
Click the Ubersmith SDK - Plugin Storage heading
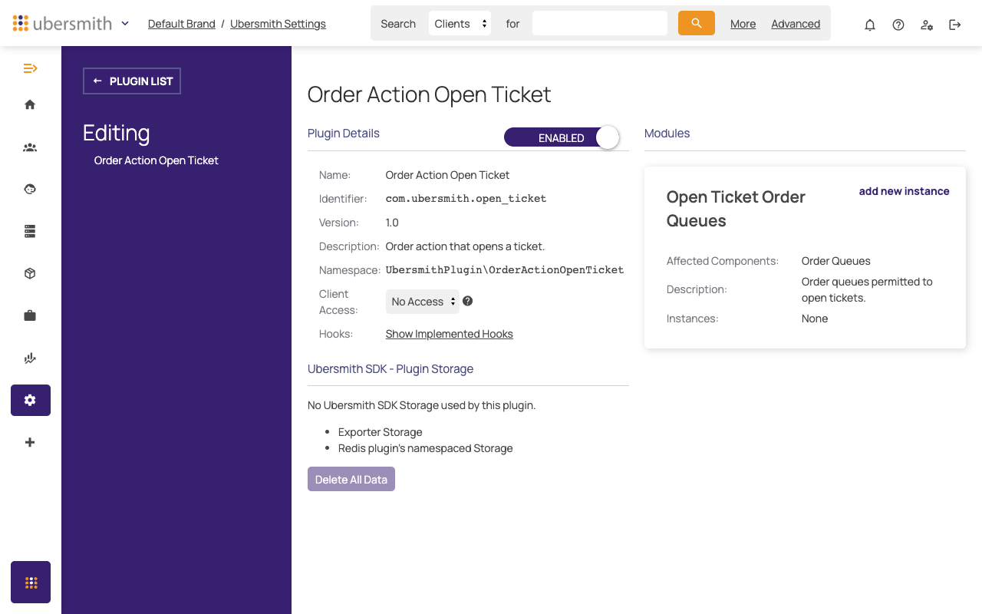point(390,368)
